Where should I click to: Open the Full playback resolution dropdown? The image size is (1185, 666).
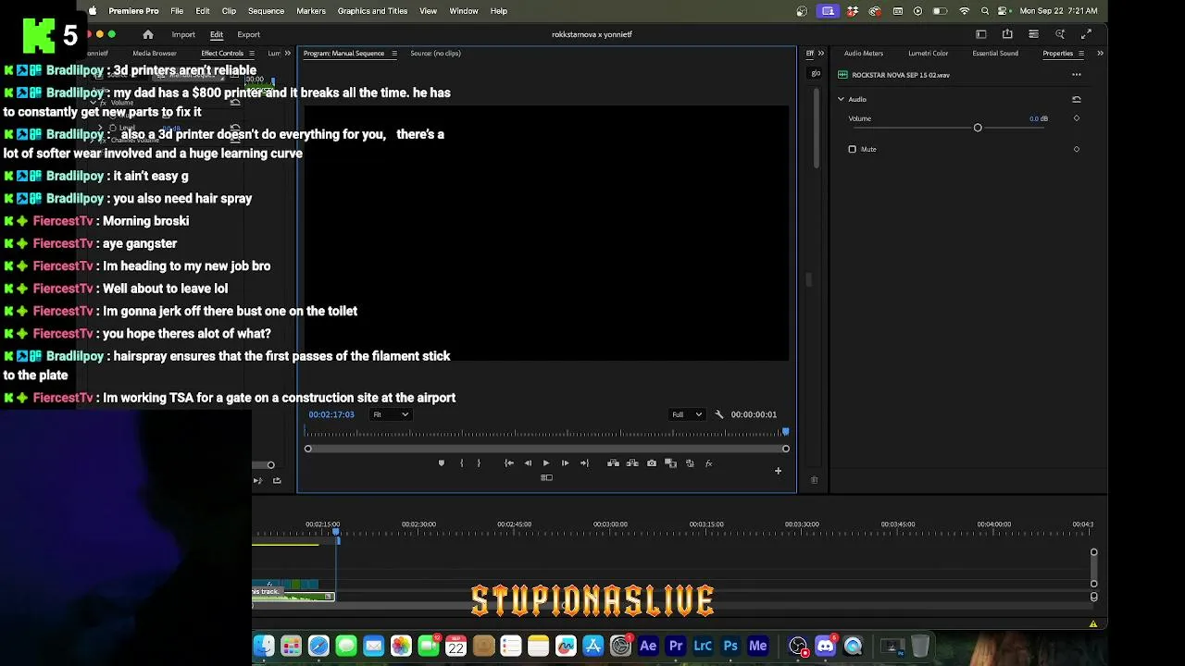(687, 414)
